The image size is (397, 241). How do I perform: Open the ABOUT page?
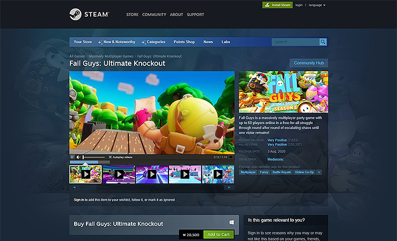point(177,14)
